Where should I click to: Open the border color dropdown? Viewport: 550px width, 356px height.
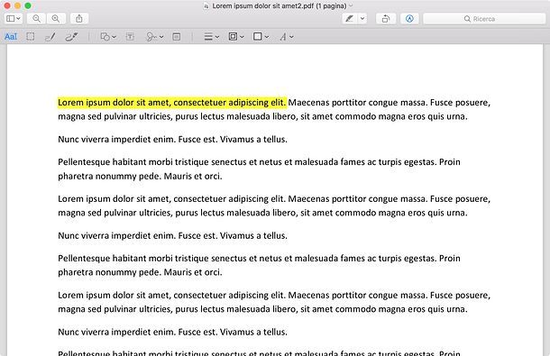click(236, 36)
